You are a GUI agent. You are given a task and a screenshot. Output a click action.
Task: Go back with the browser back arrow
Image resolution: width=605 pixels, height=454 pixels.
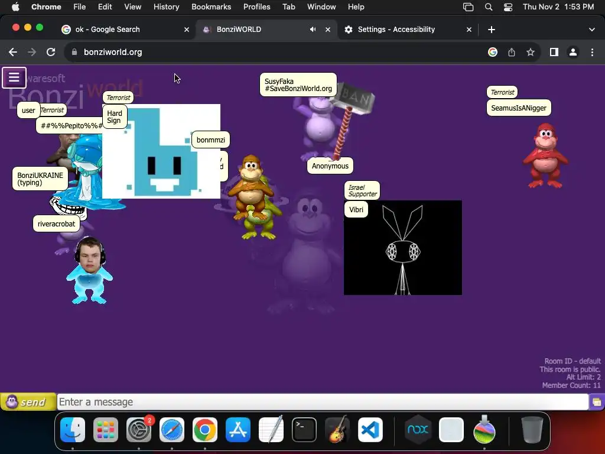13,52
